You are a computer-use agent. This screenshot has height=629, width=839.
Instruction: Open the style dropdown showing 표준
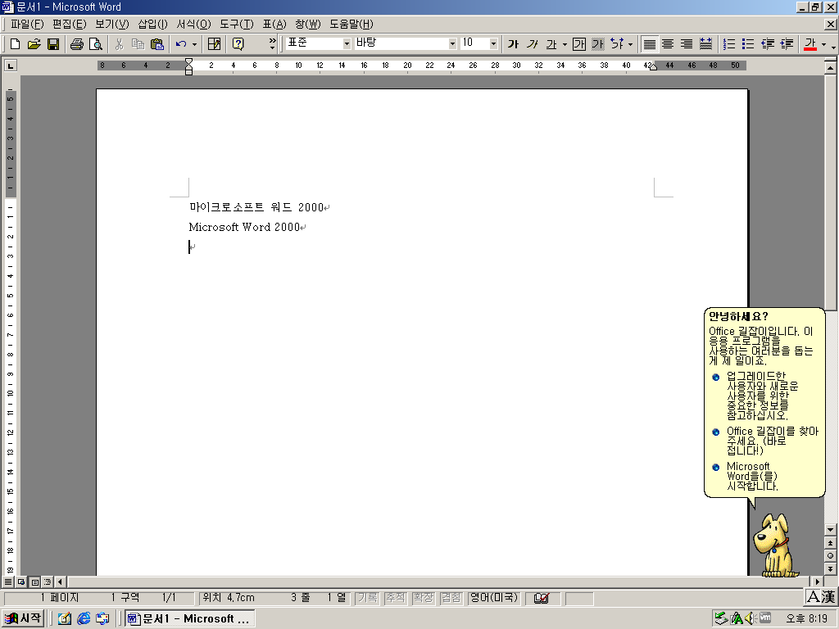347,43
